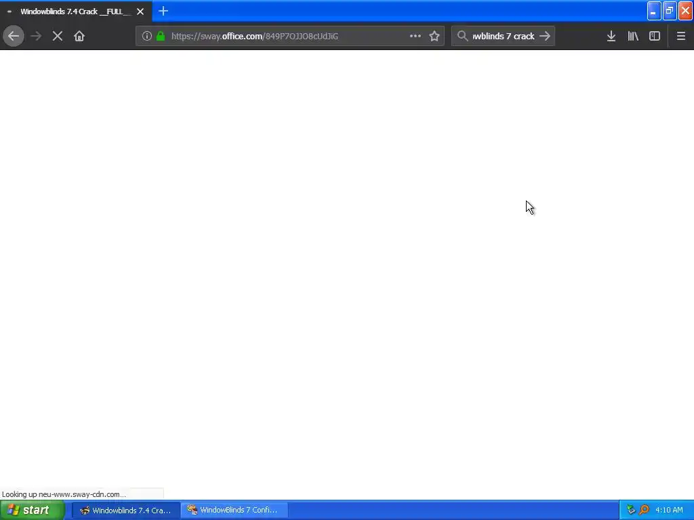The height and width of the screenshot is (520, 694).
Task: Click the safely remove hardware tray icon
Action: click(x=631, y=511)
